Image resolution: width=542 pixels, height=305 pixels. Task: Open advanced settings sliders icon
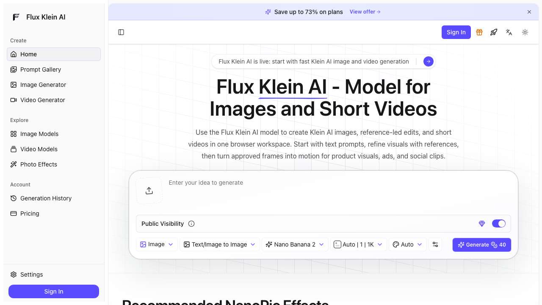point(435,244)
